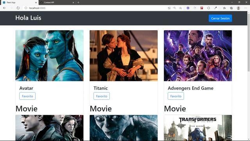Click the translate icon in the address bar
Image resolution: width=250 pixels, height=141 pixels.
[x=169, y=8]
